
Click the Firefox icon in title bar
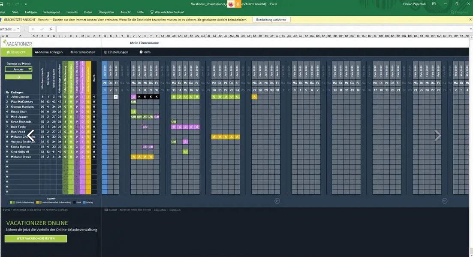[x=231, y=4]
